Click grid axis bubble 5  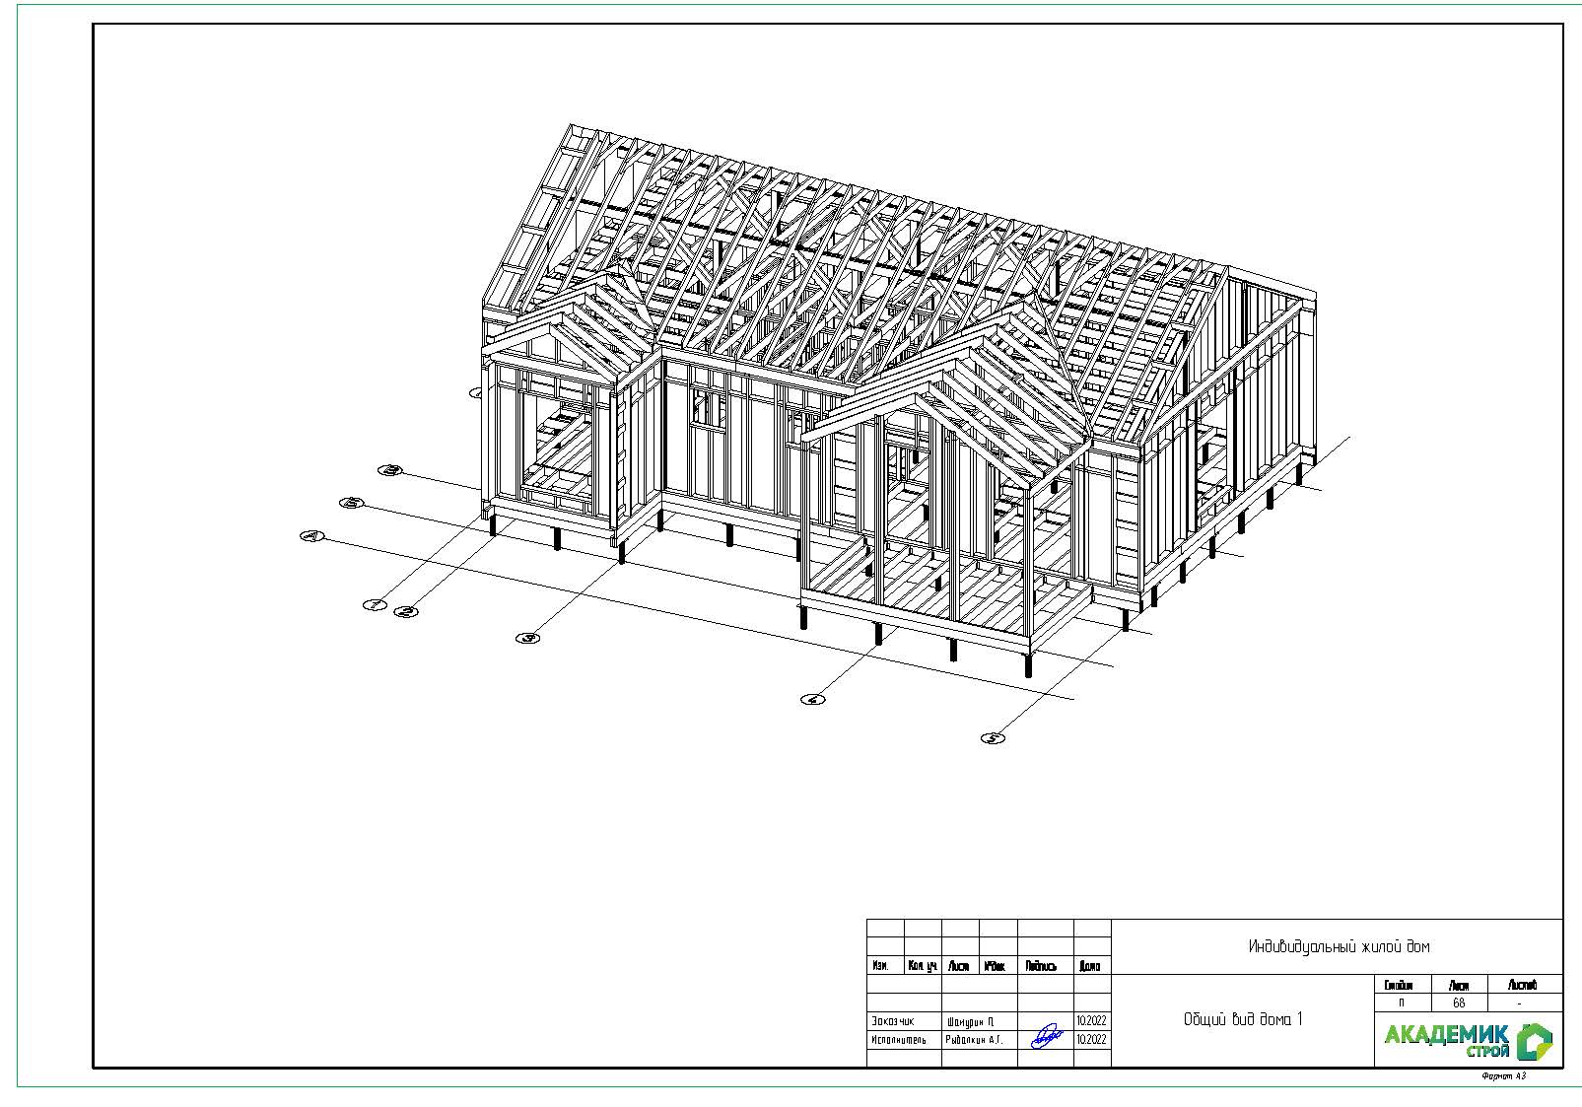[994, 738]
